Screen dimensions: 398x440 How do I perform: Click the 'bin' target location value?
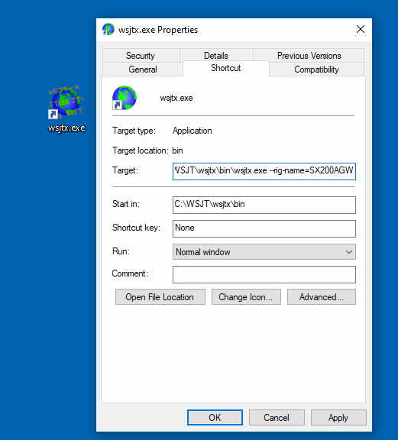[177, 150]
